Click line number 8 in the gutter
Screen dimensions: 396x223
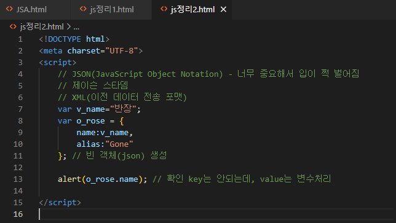[x=20, y=121]
